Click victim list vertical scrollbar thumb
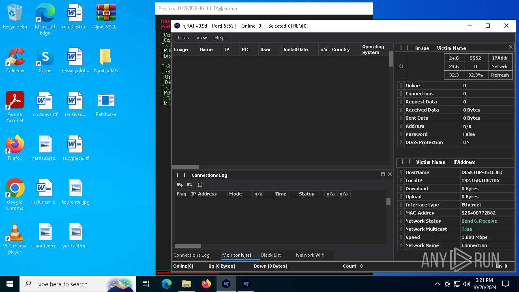The height and width of the screenshot is (292, 519). tap(391, 58)
